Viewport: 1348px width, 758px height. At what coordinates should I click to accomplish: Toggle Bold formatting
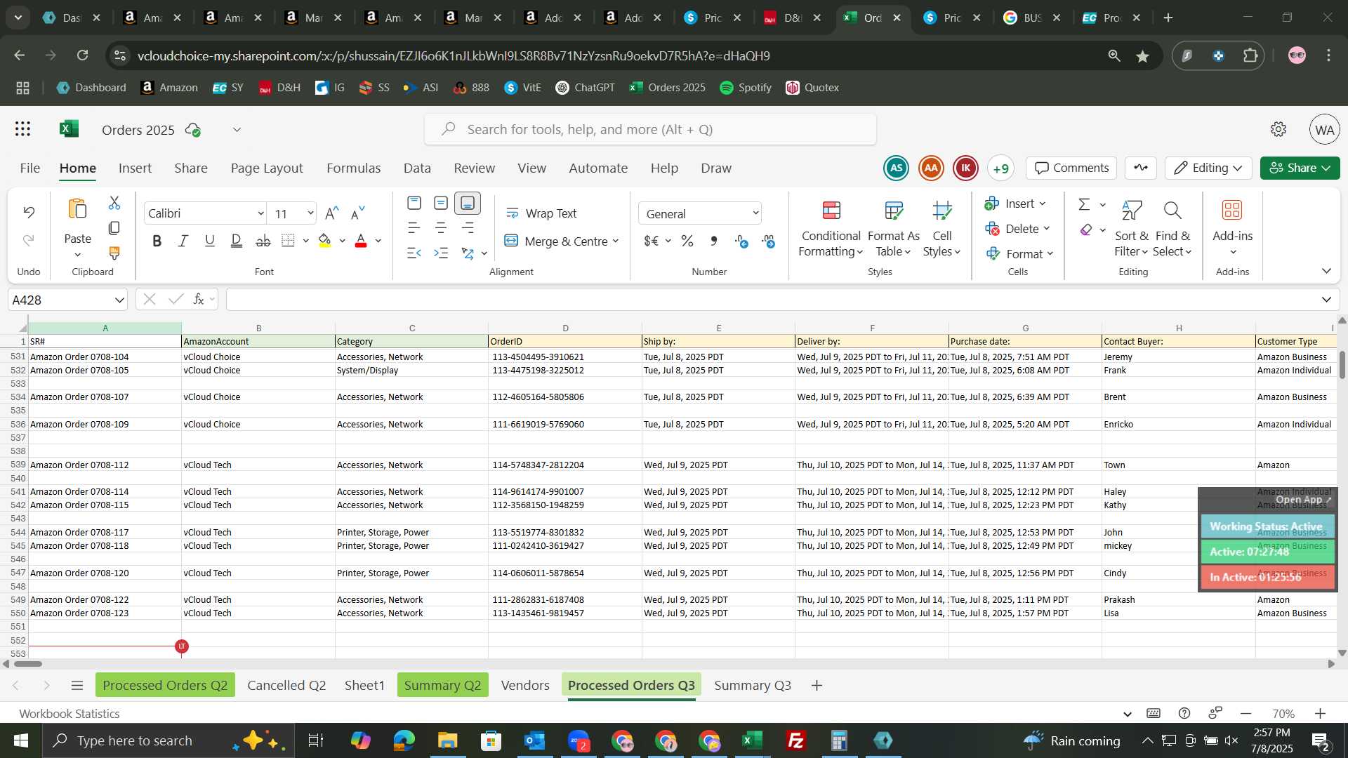pos(157,241)
